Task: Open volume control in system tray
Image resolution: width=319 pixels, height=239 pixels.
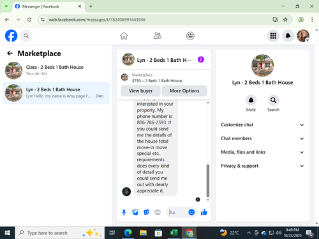Action: [x=279, y=233]
